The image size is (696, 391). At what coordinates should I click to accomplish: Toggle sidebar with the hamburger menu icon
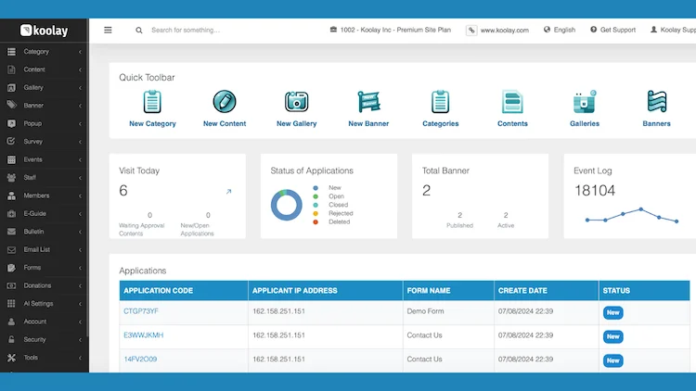108,30
